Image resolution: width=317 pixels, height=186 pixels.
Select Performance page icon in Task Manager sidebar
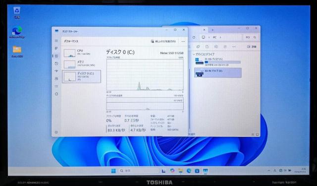[x=56, y=56]
